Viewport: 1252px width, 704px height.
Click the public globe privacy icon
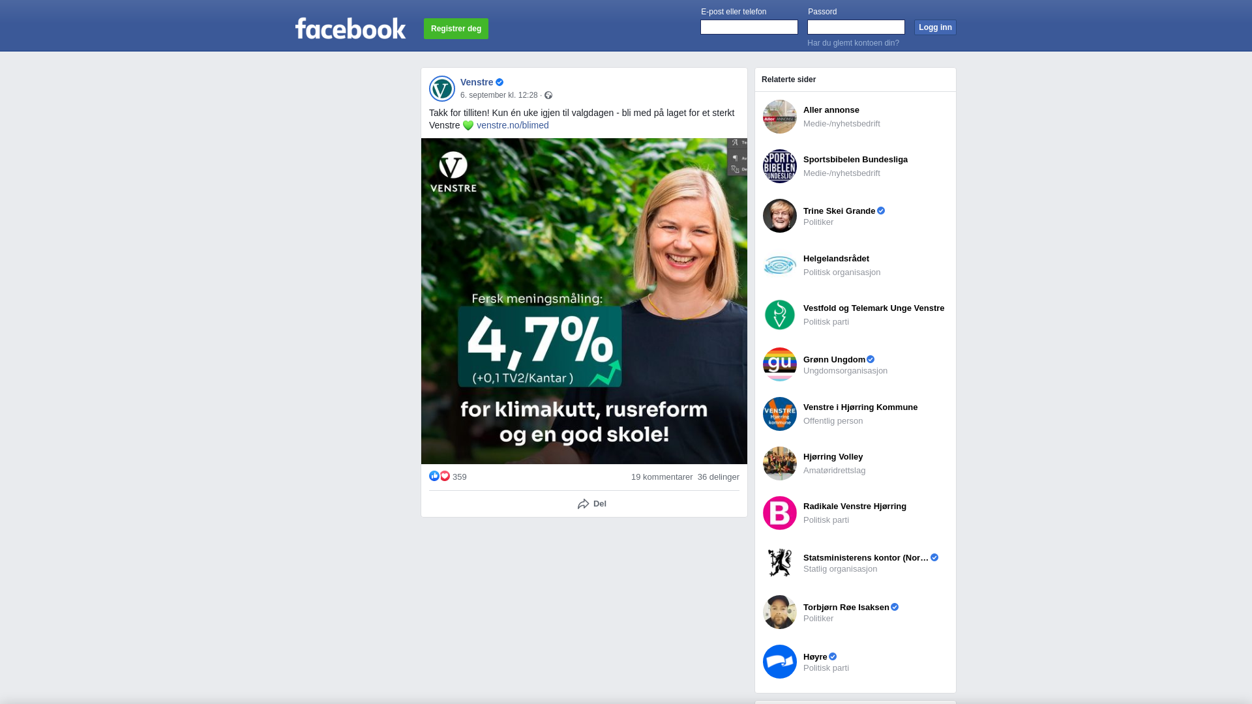coord(548,95)
